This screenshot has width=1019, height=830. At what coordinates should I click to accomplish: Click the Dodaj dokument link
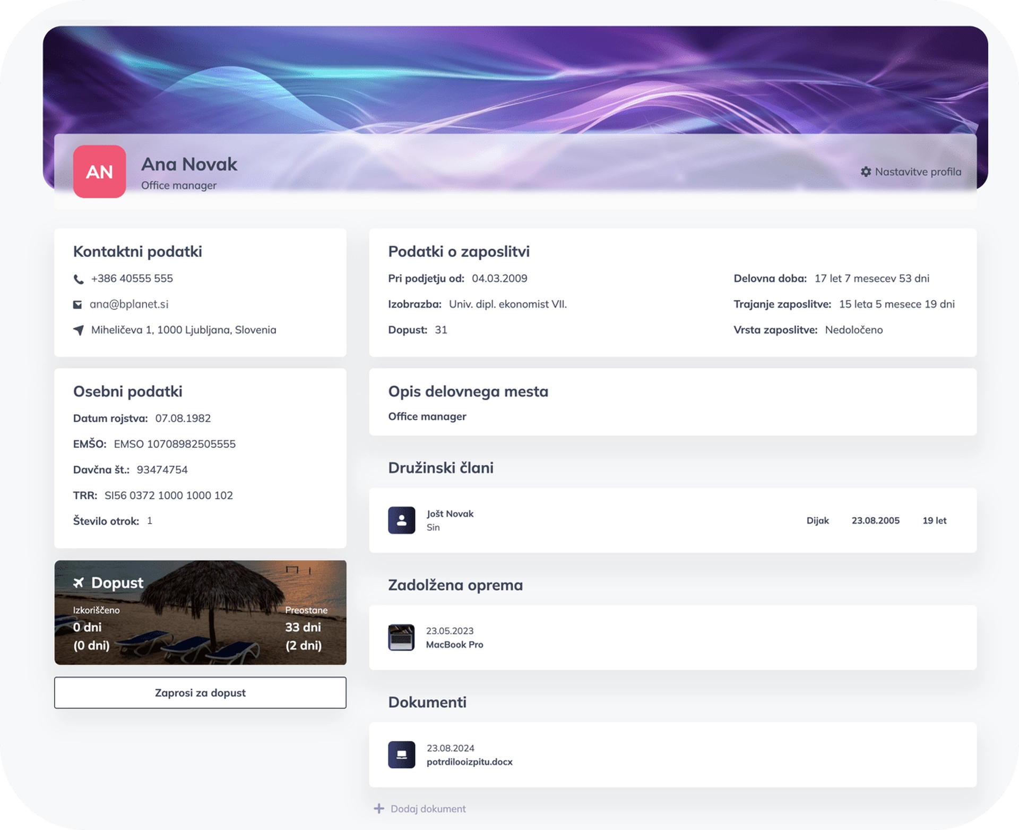428,809
